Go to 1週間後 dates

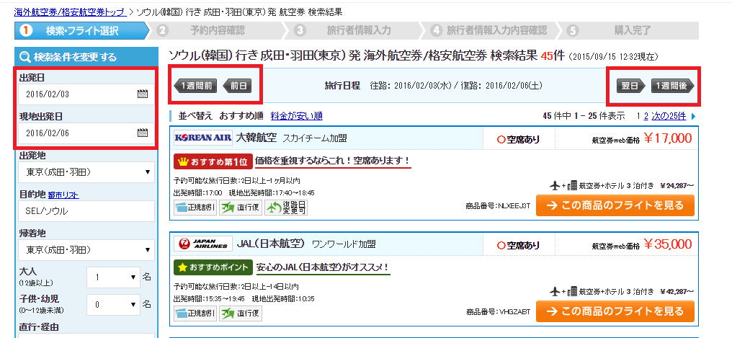click(672, 86)
